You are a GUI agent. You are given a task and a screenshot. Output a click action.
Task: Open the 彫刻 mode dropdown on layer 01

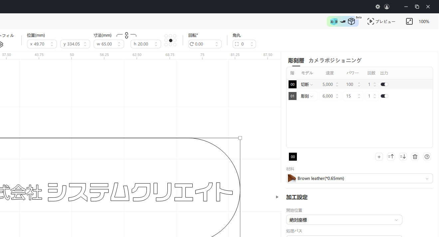(x=308, y=96)
